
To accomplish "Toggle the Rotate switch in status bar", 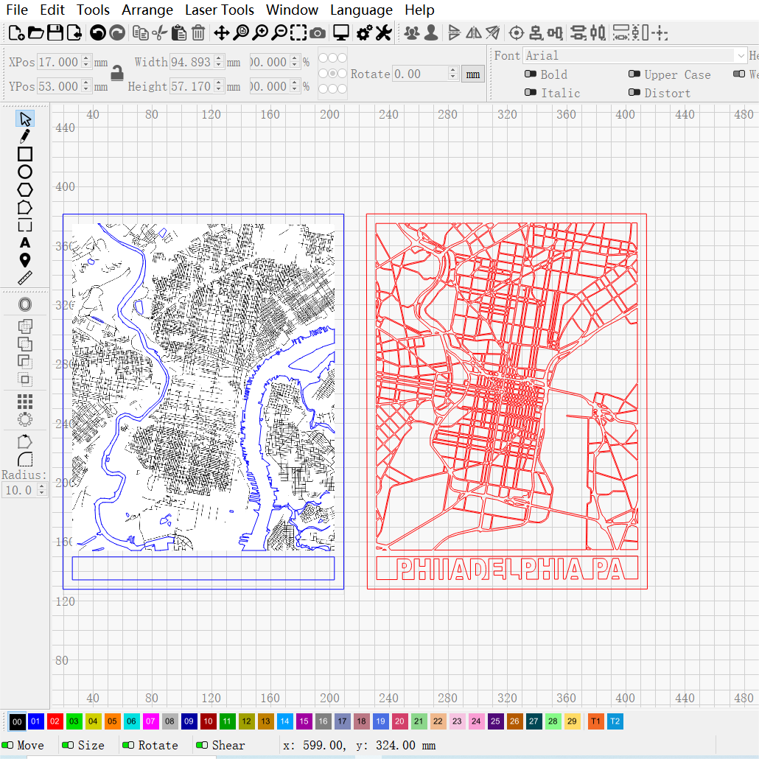I will tap(128, 745).
